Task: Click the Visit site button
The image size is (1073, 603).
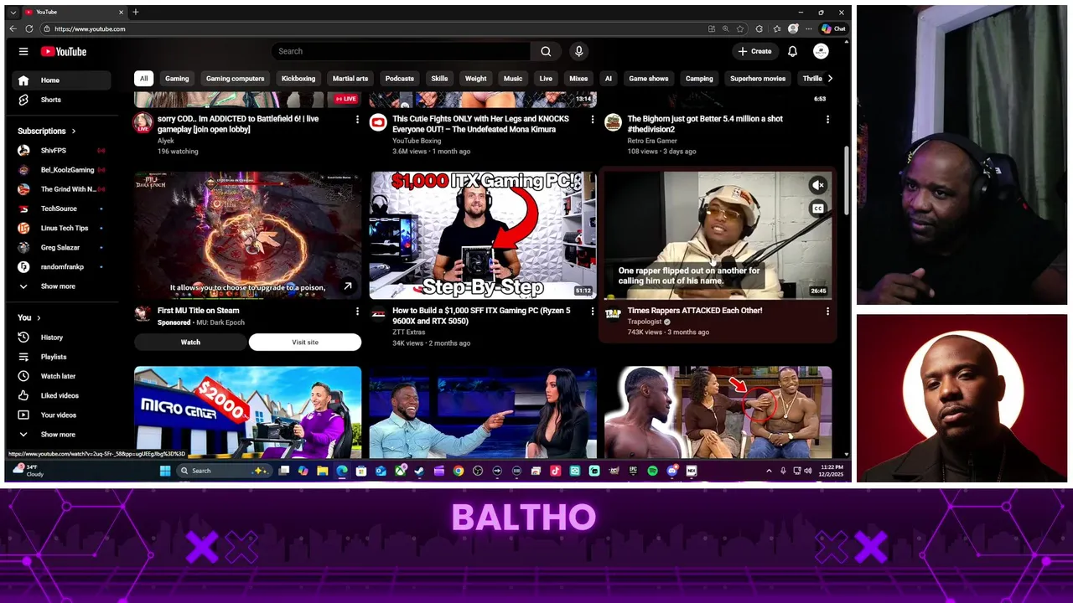Action: click(305, 342)
